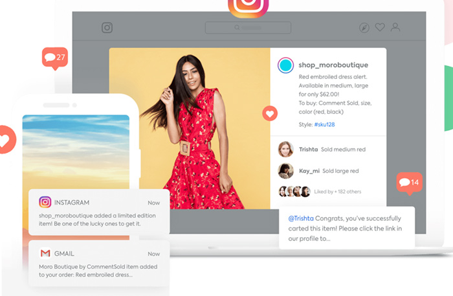The height and width of the screenshot is (296, 453).
Task: Click Trishta's profile picture
Action: [285, 149]
